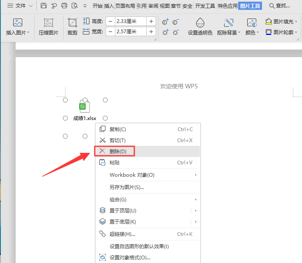The height and width of the screenshot is (263, 302).
Task: Click the 查找 search box
Action: pyautogui.click(x=279, y=6)
